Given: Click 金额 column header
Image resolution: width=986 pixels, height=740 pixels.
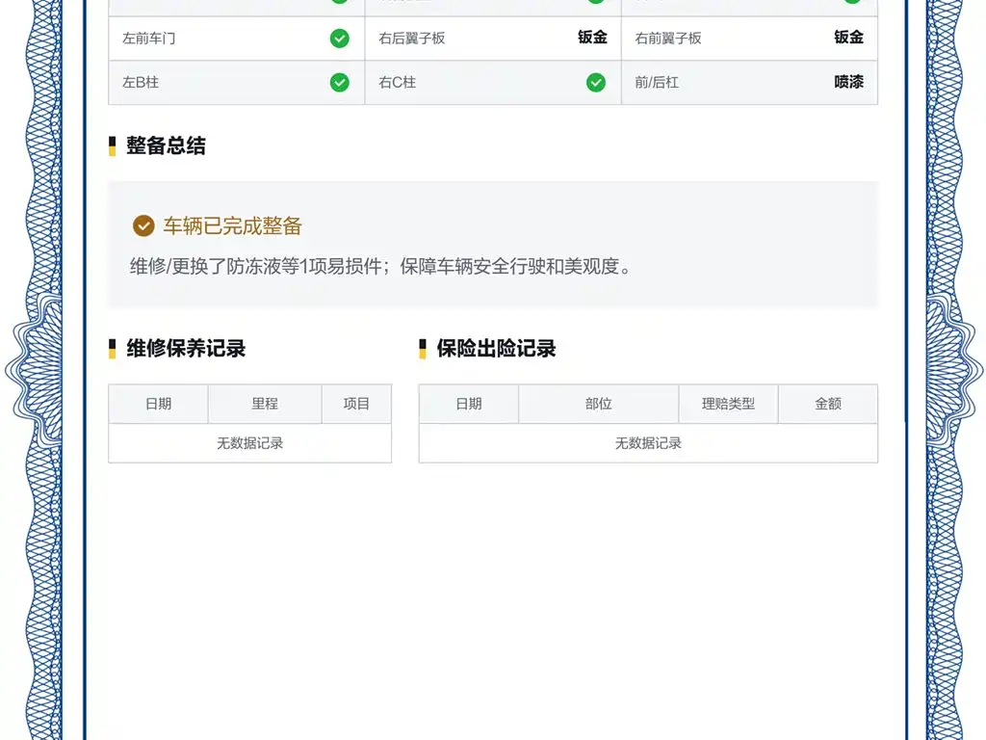Looking at the screenshot, I should coord(828,404).
